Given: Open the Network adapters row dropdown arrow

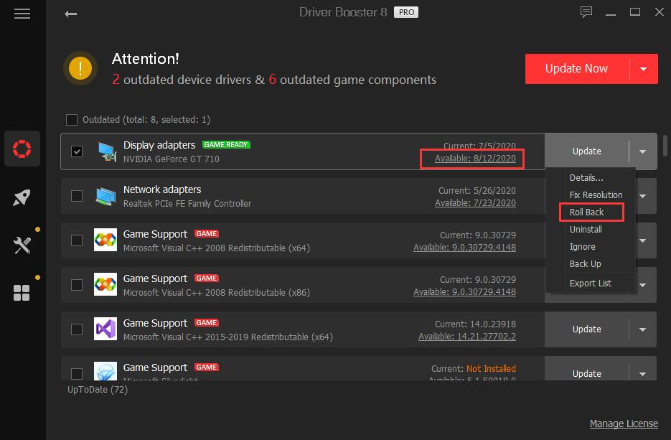Looking at the screenshot, I should coord(643,196).
